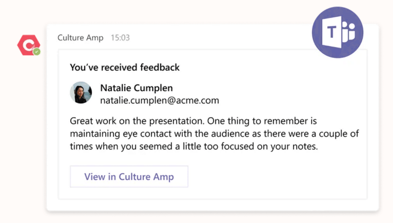This screenshot has height=223, width=393.
Task: Select the name Natalie Cumplen
Action: pos(137,88)
